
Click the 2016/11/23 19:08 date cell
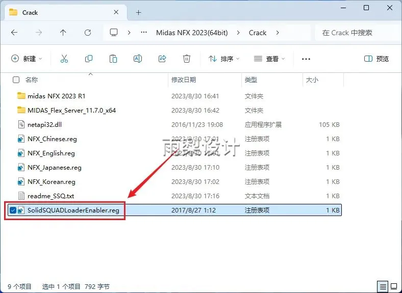(x=197, y=125)
